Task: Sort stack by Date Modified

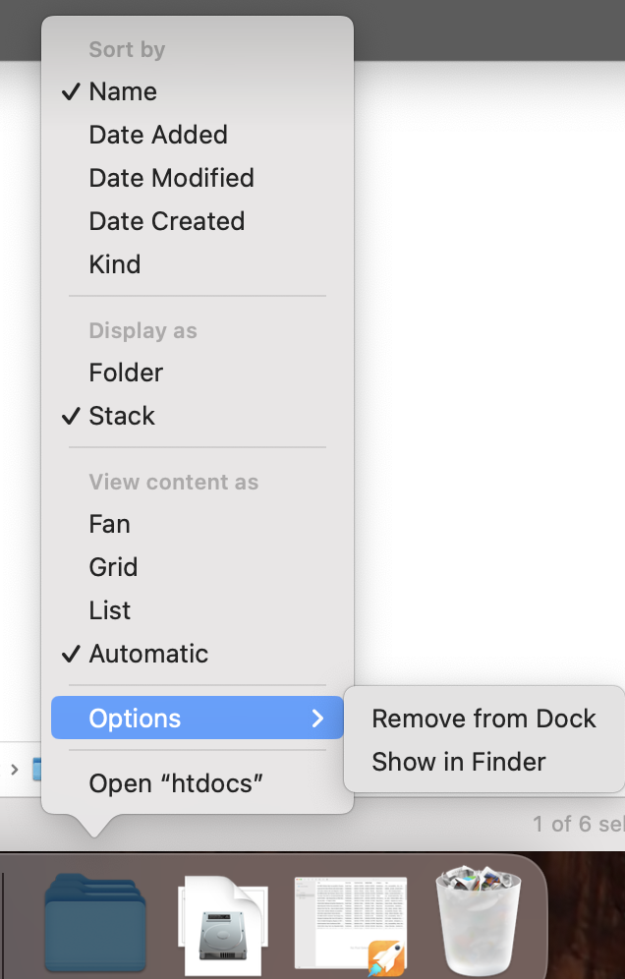Action: [171, 178]
